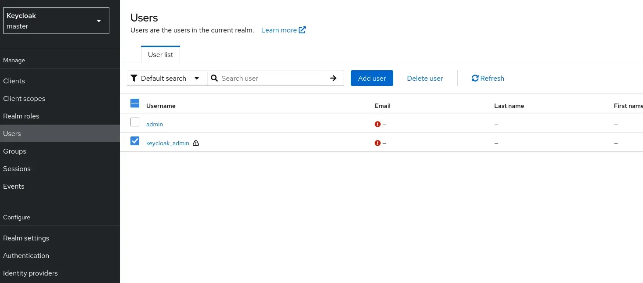Screen dimensions: 643x283
Task: Click the Manage section label
Action: click(x=14, y=60)
